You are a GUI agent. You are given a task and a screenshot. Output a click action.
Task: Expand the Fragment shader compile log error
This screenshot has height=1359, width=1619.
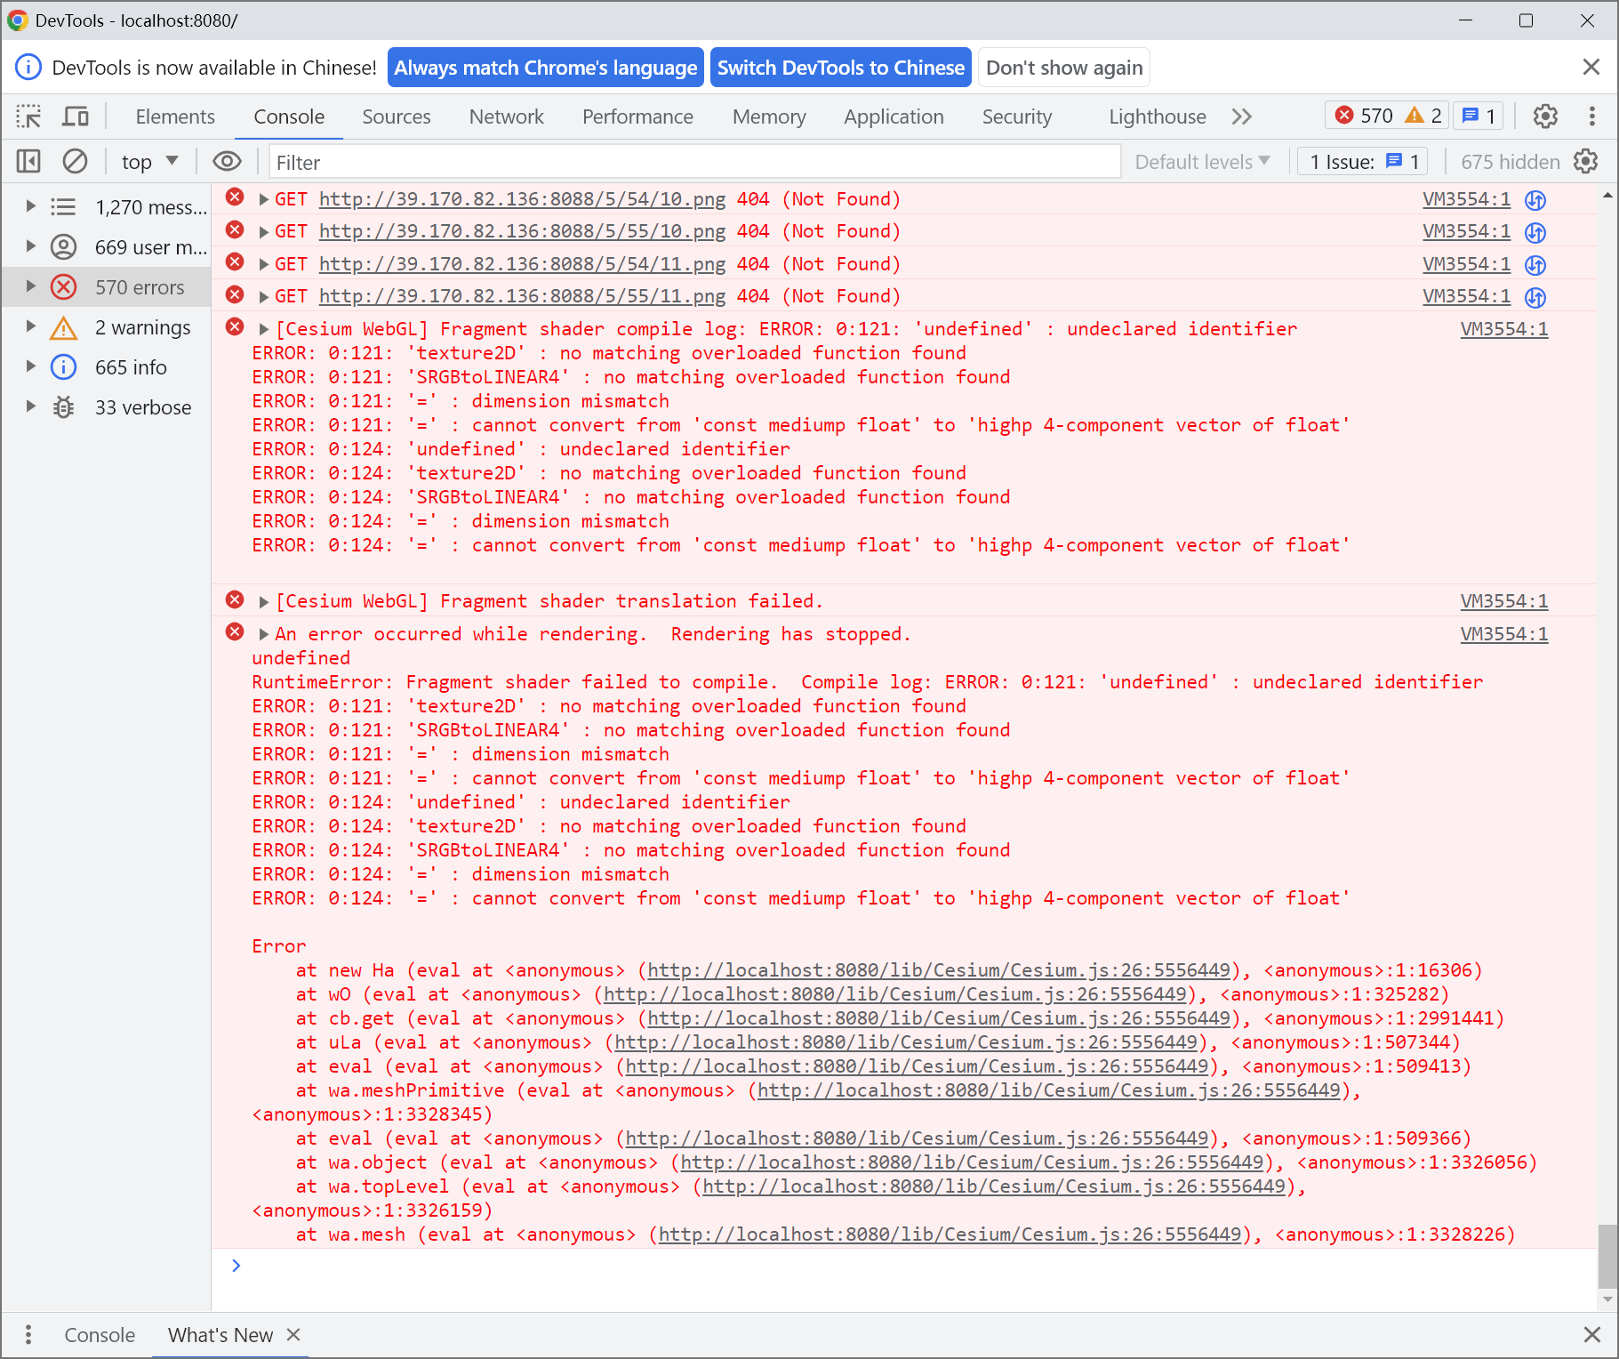click(x=264, y=329)
